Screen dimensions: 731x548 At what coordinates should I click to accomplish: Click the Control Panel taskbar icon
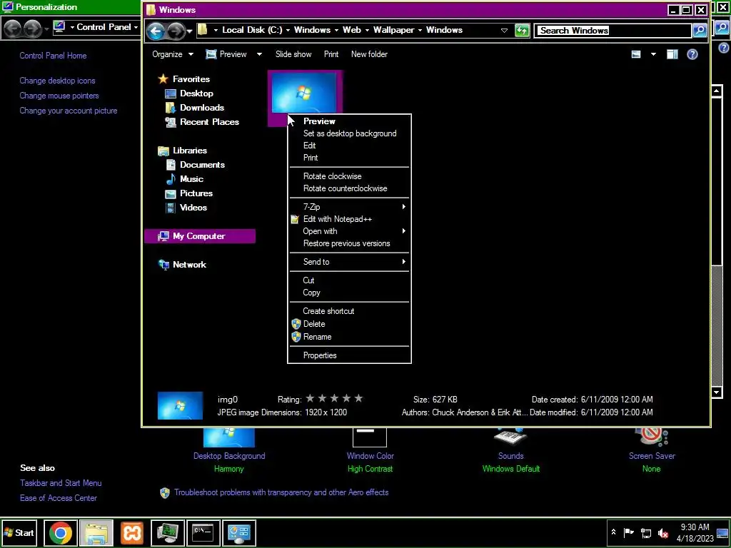[238, 532]
